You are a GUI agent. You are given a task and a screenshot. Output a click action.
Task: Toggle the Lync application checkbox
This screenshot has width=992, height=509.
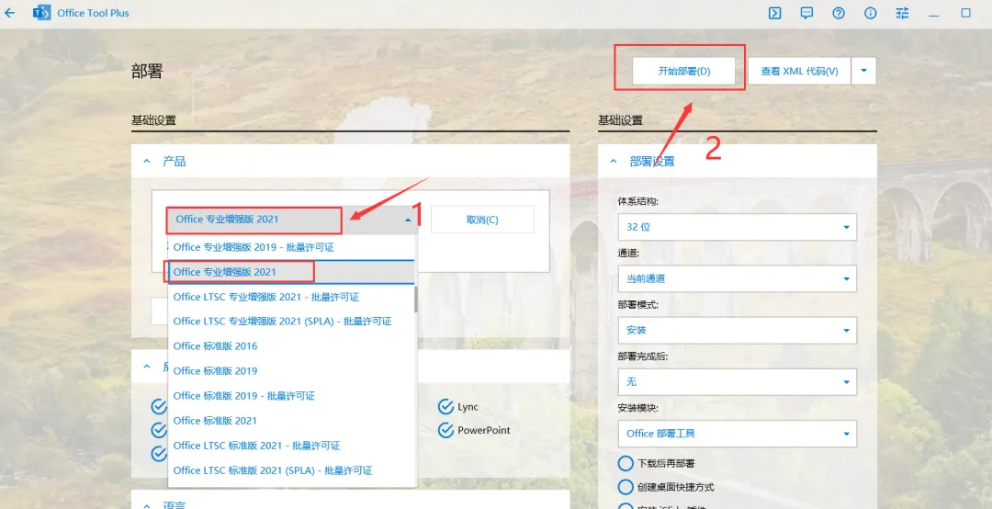click(445, 406)
